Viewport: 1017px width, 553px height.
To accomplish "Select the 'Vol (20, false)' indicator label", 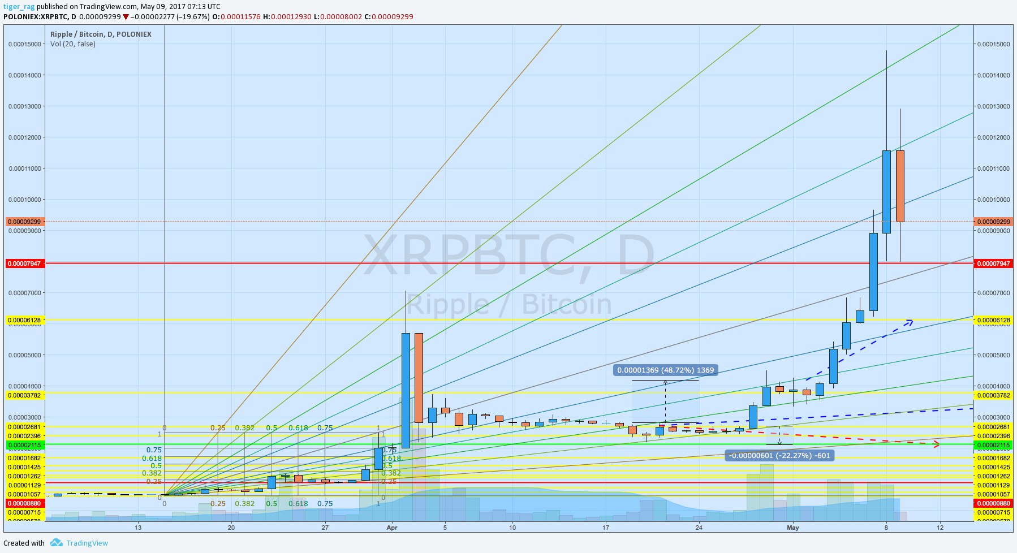I will [72, 44].
